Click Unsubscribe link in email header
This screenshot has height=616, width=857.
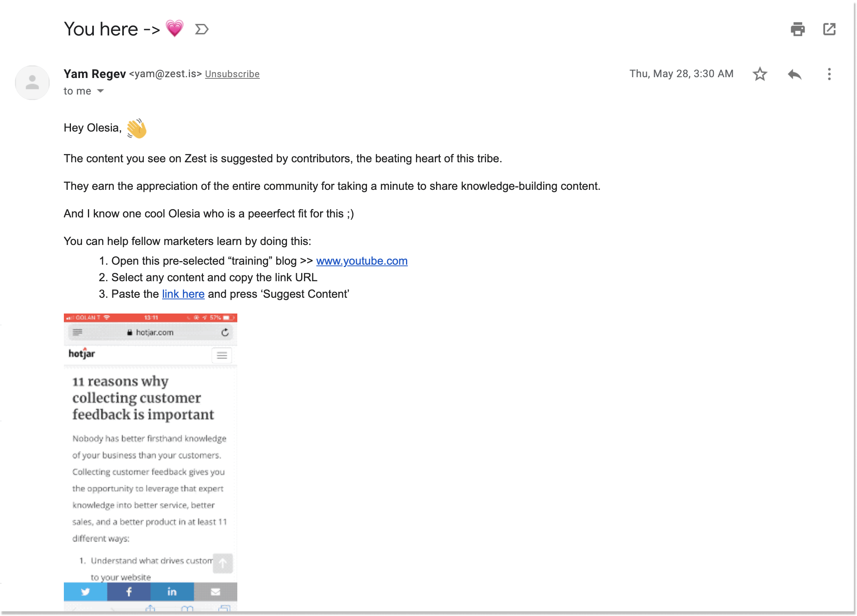tap(231, 74)
